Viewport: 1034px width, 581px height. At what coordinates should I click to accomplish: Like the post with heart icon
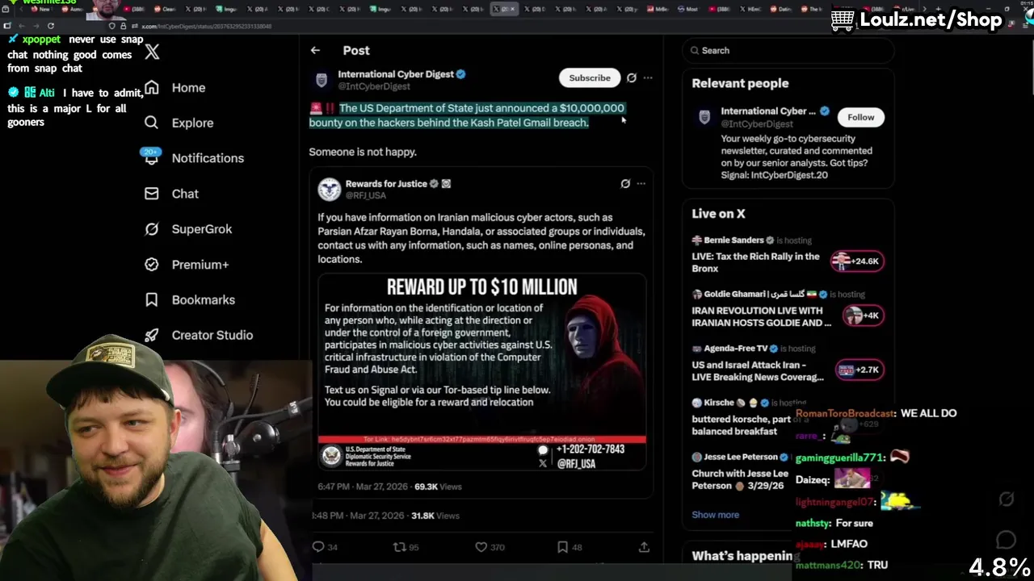coord(481,547)
